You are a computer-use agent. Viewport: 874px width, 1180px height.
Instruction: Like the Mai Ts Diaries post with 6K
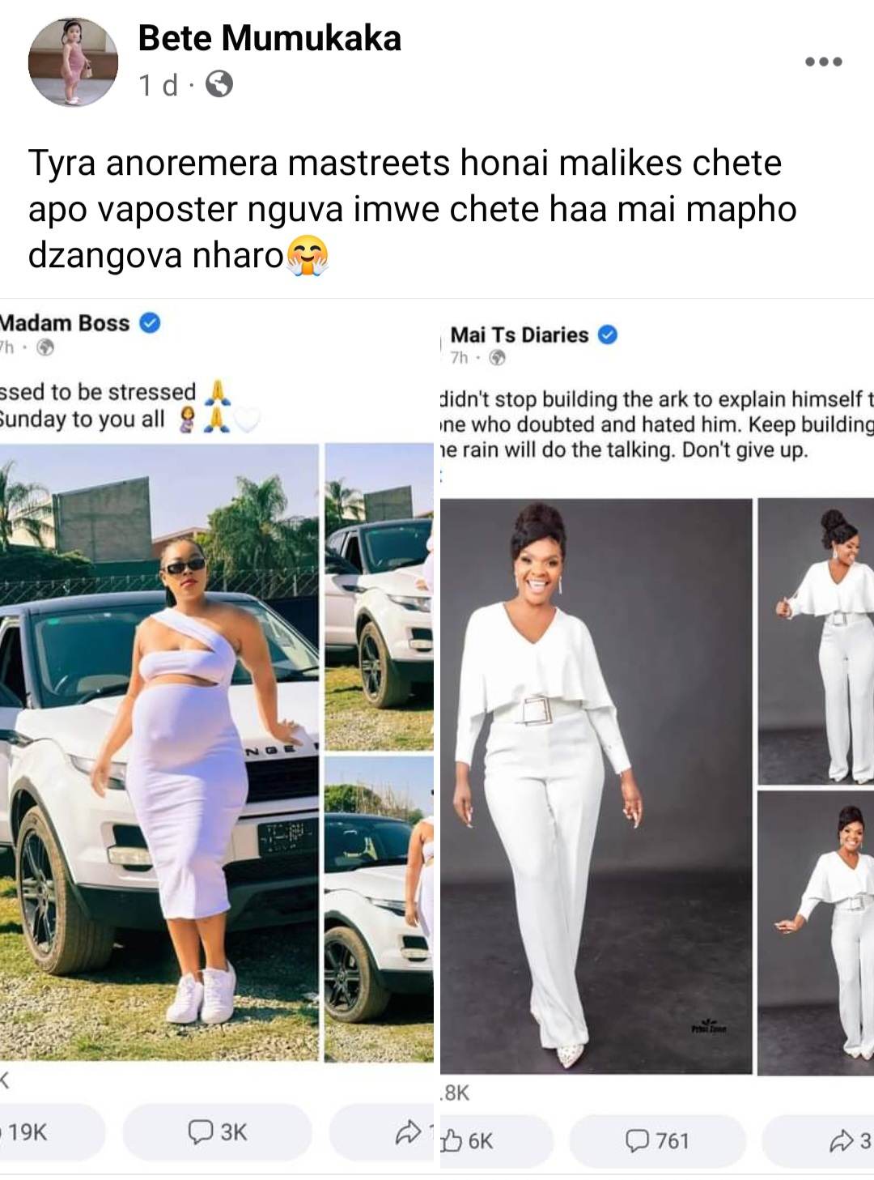coord(494,1140)
